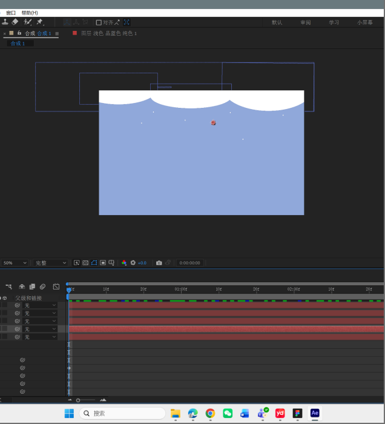Click the 01:00f mark on time ruler
This screenshot has height=424, width=385.
coord(181,289)
